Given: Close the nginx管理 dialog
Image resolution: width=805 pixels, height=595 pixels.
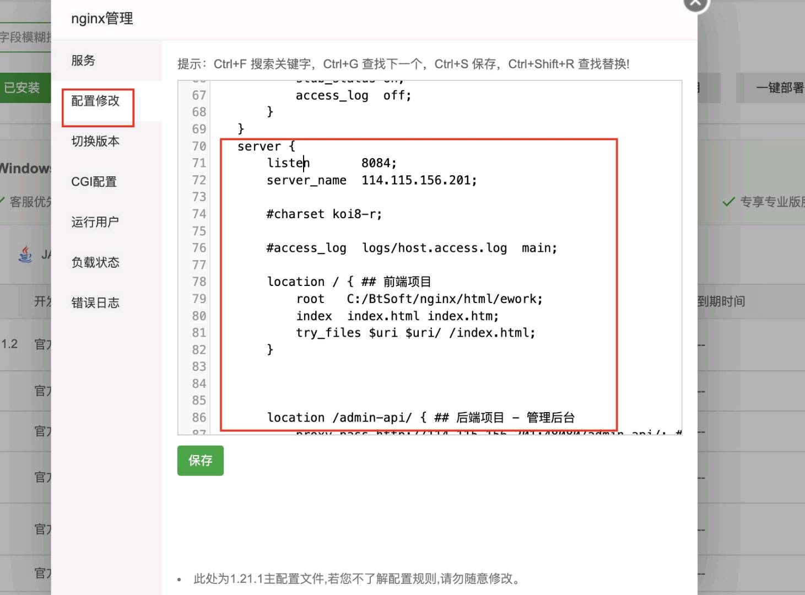Looking at the screenshot, I should pyautogui.click(x=696, y=3).
